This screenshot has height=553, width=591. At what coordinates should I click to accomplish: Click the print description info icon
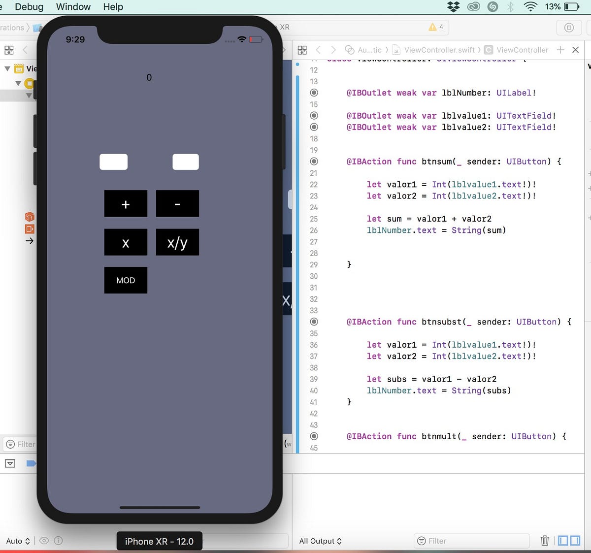pyautogui.click(x=58, y=541)
